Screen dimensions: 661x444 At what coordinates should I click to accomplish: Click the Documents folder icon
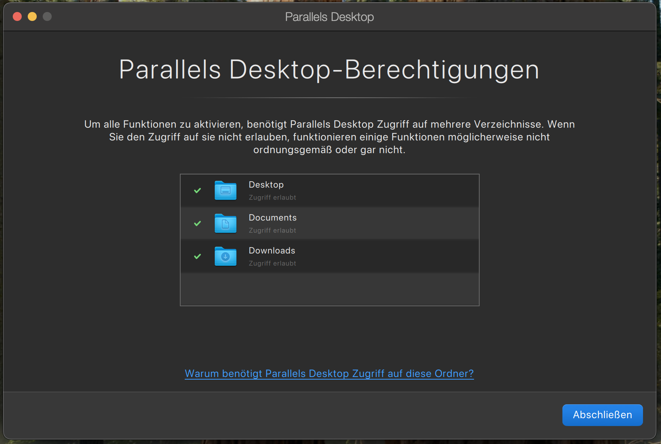coord(225,223)
